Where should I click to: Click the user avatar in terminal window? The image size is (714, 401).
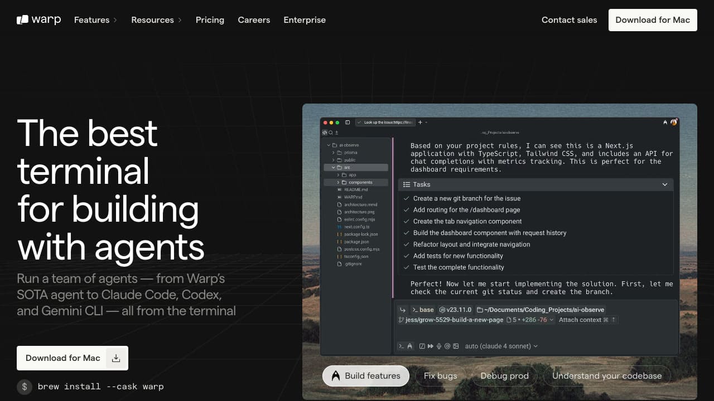[x=673, y=122]
